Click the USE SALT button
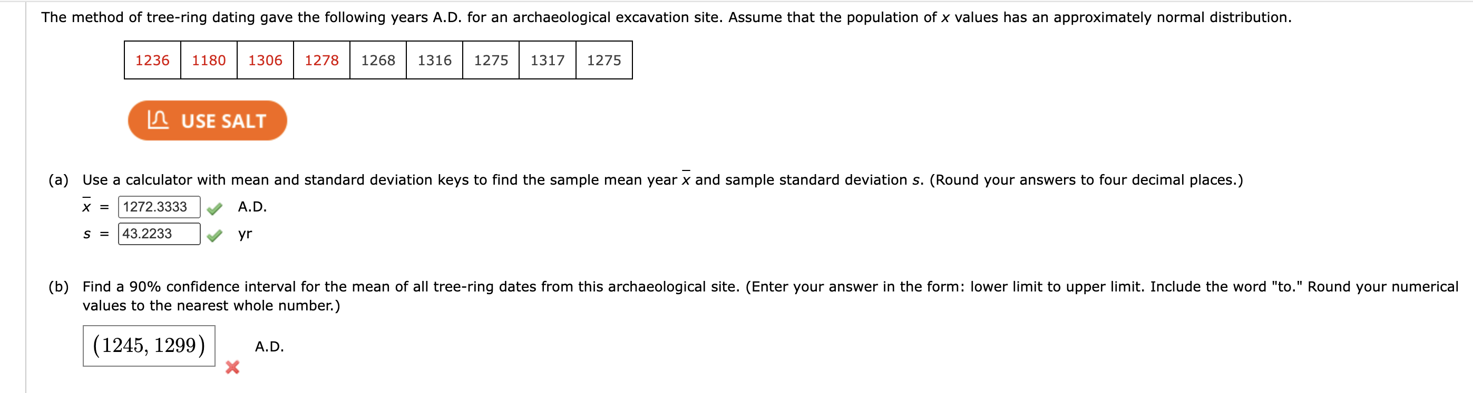 point(208,120)
